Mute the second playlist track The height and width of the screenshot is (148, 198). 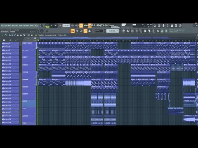coord(35,55)
